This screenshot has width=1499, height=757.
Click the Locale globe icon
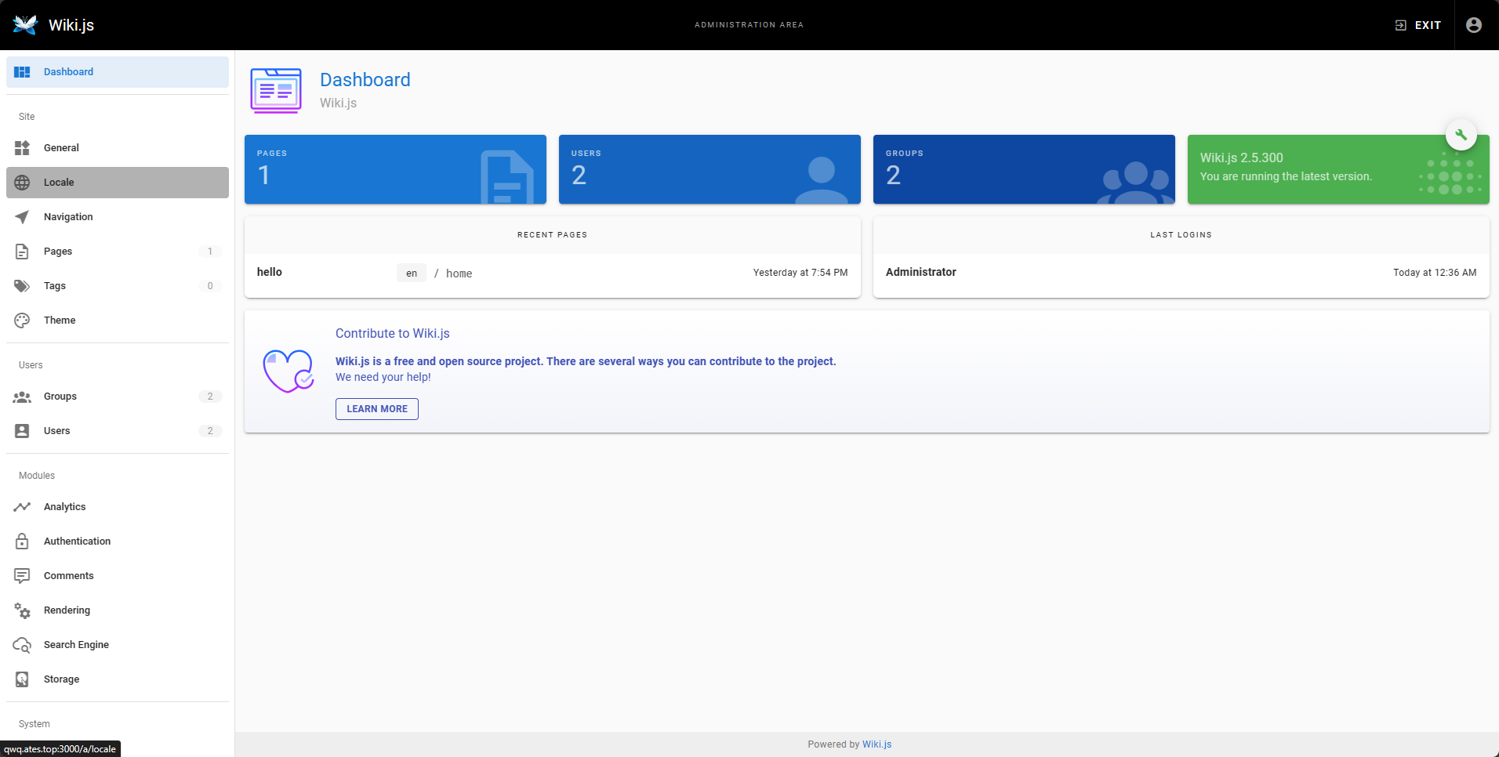pos(22,183)
